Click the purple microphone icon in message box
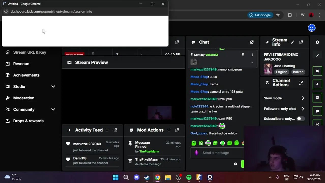Viewport: 325px width, 183px height. pos(196,153)
